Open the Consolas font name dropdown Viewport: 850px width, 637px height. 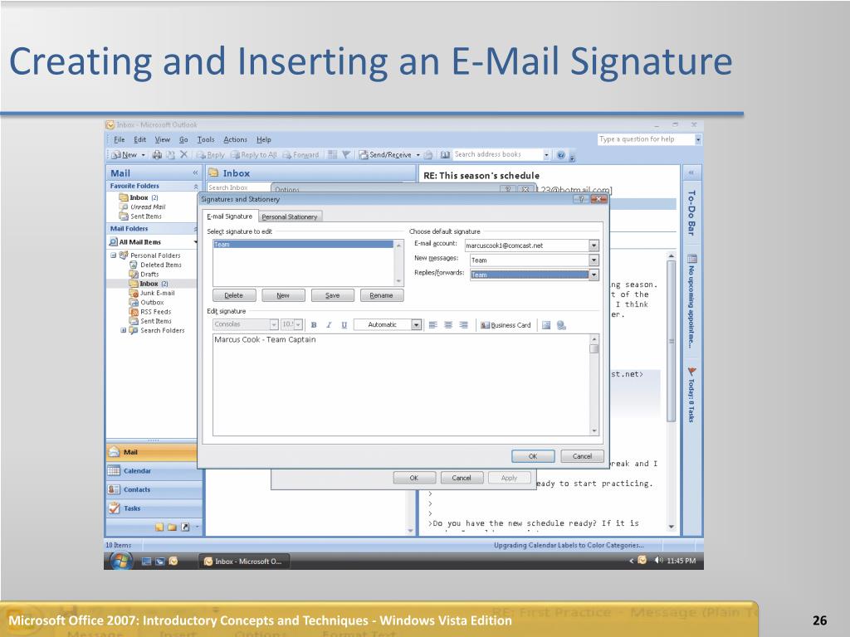click(x=274, y=324)
